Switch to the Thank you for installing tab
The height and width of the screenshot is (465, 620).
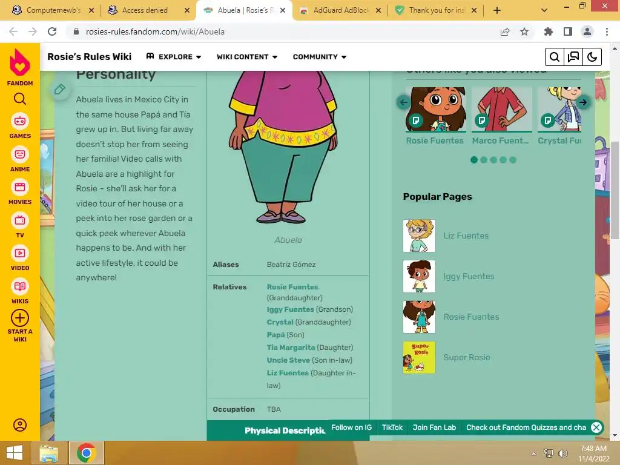(435, 10)
